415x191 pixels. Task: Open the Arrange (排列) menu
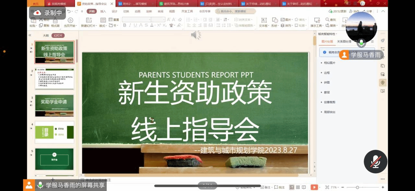(x=287, y=26)
